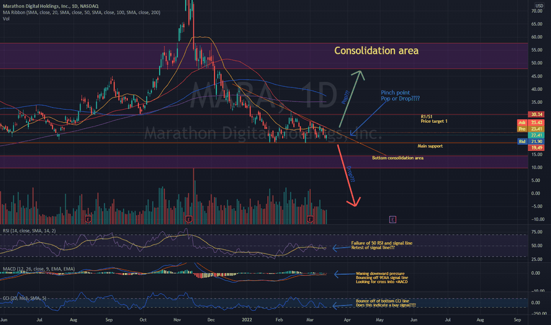Click the Feb label on the time axis
This screenshot has width=551, height=325.
pyautogui.click(x=279, y=320)
